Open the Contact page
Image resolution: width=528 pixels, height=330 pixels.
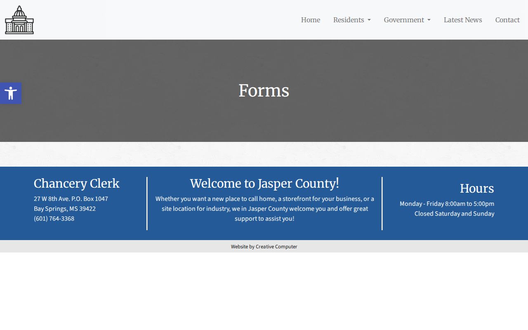pyautogui.click(x=507, y=20)
